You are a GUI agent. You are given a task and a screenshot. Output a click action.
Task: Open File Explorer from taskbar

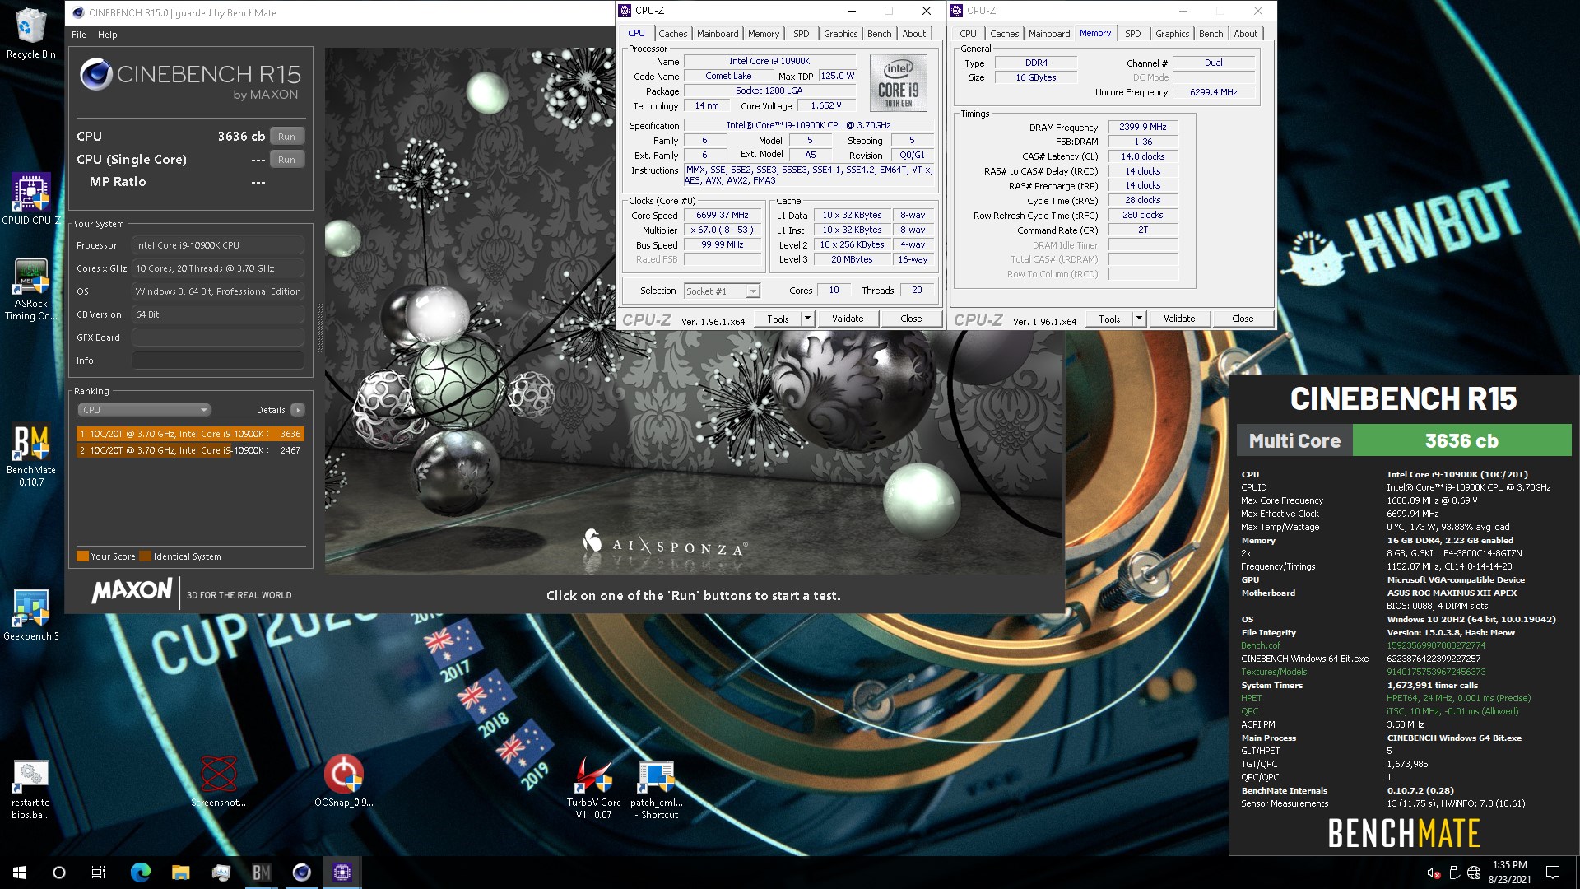[181, 873]
